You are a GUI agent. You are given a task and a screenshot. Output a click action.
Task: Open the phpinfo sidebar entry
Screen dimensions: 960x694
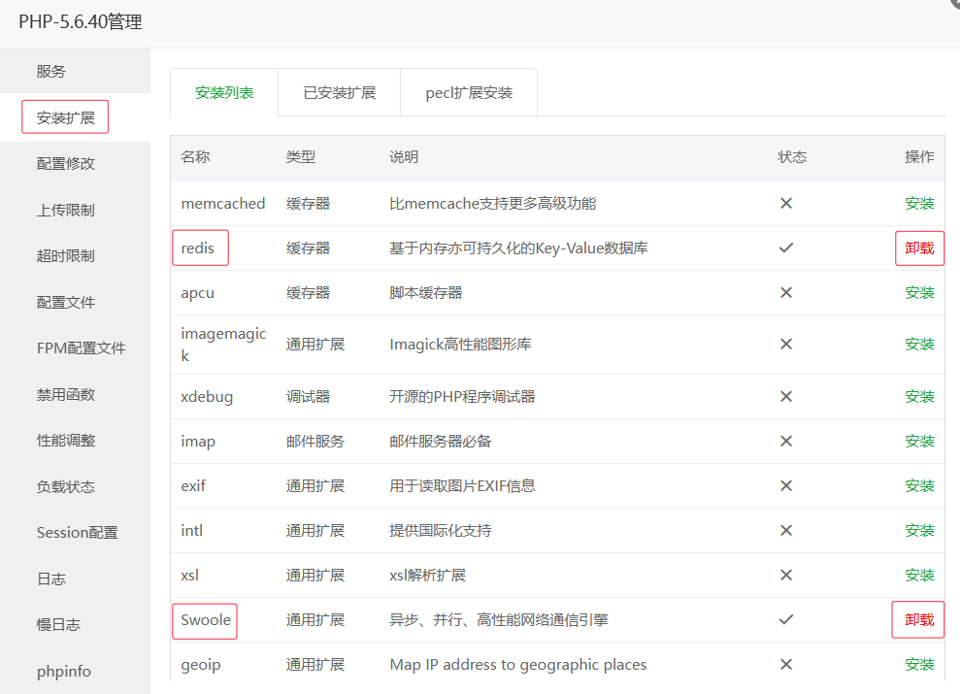pyautogui.click(x=64, y=671)
